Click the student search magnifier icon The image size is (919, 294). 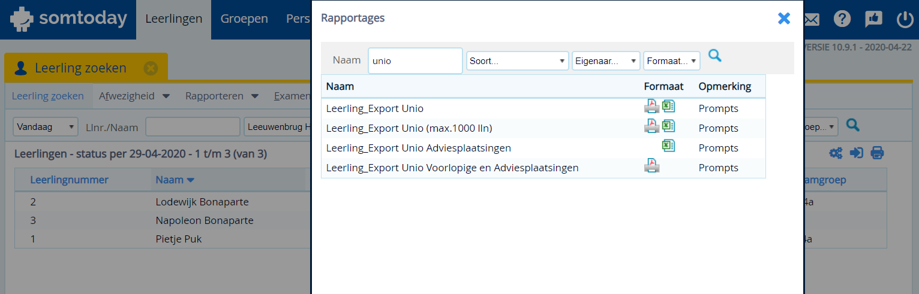point(852,125)
